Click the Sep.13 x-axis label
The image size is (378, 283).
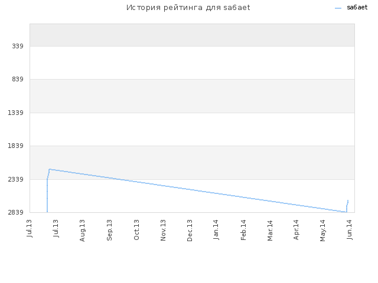[x=109, y=230]
